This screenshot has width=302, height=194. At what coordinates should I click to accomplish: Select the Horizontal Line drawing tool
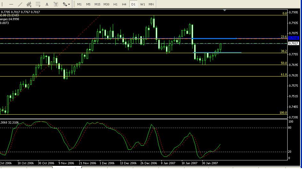coord(12,4)
